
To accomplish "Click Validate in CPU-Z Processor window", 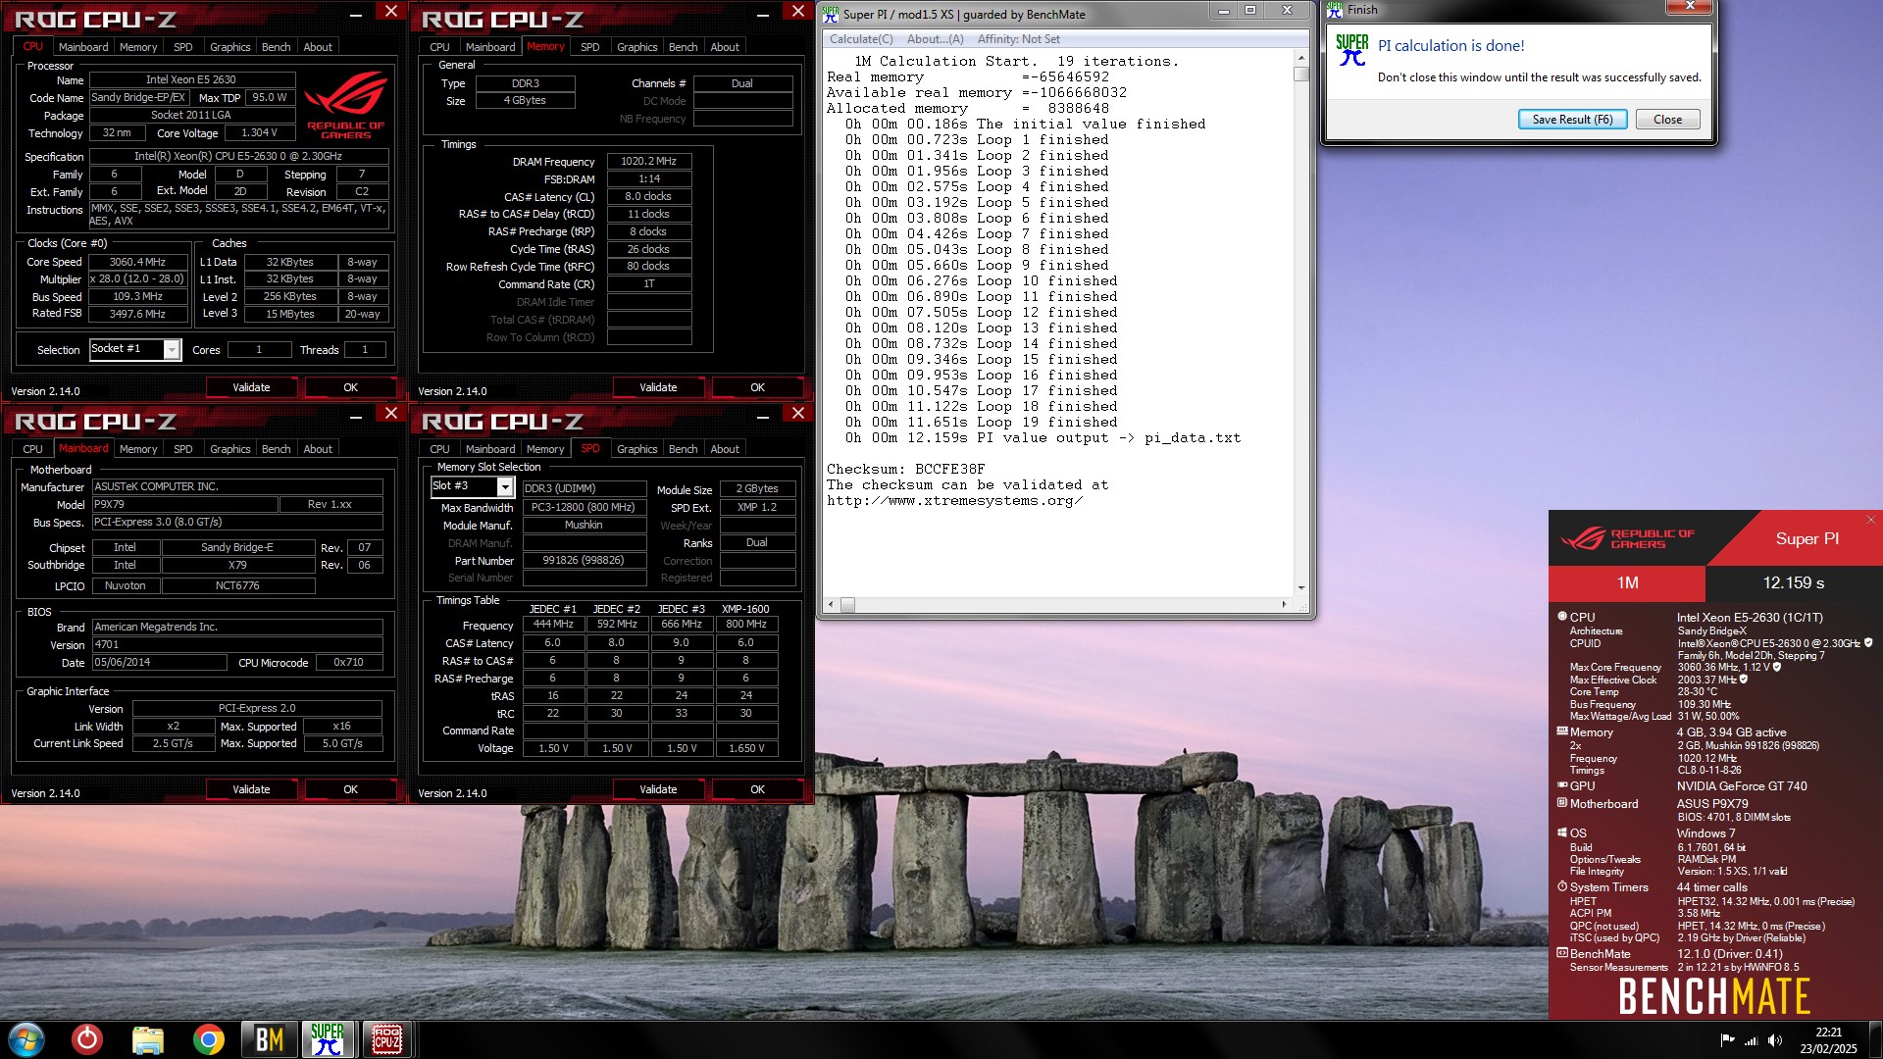I will click(251, 387).
